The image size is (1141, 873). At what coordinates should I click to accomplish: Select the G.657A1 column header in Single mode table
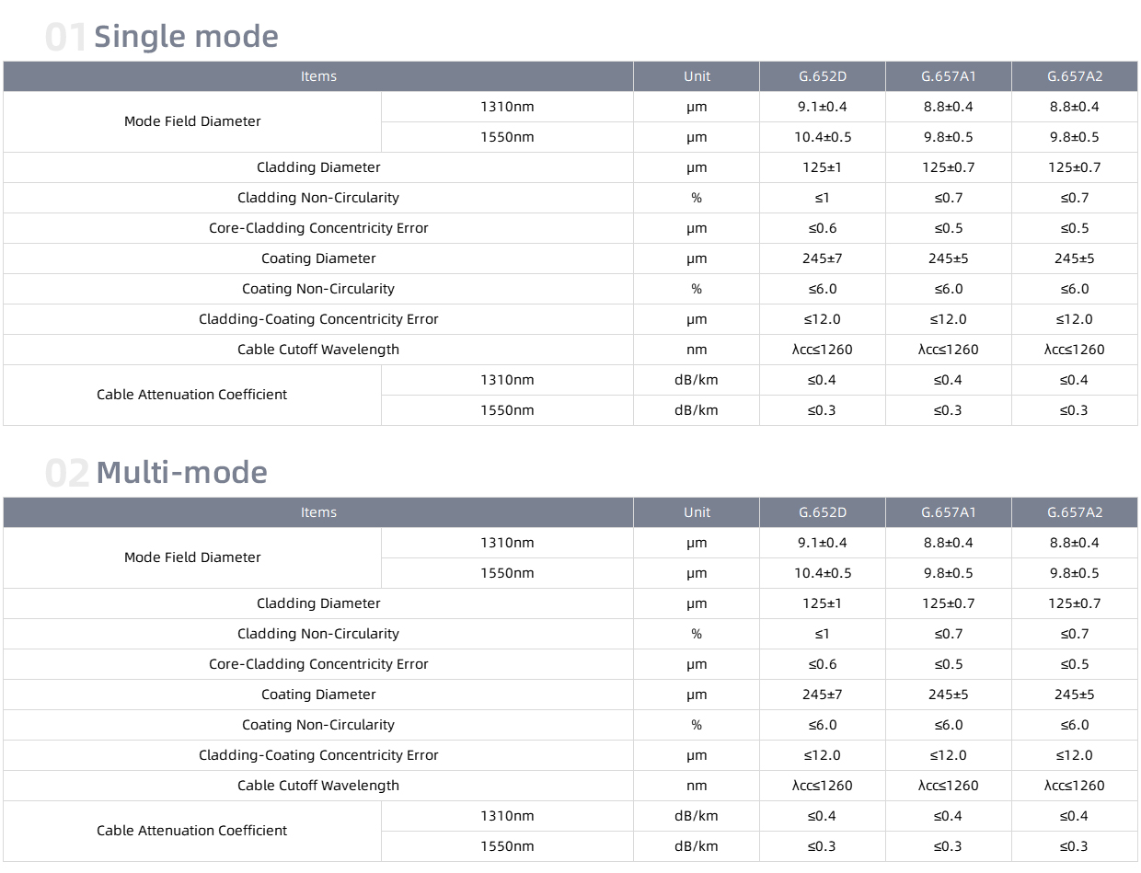(949, 76)
